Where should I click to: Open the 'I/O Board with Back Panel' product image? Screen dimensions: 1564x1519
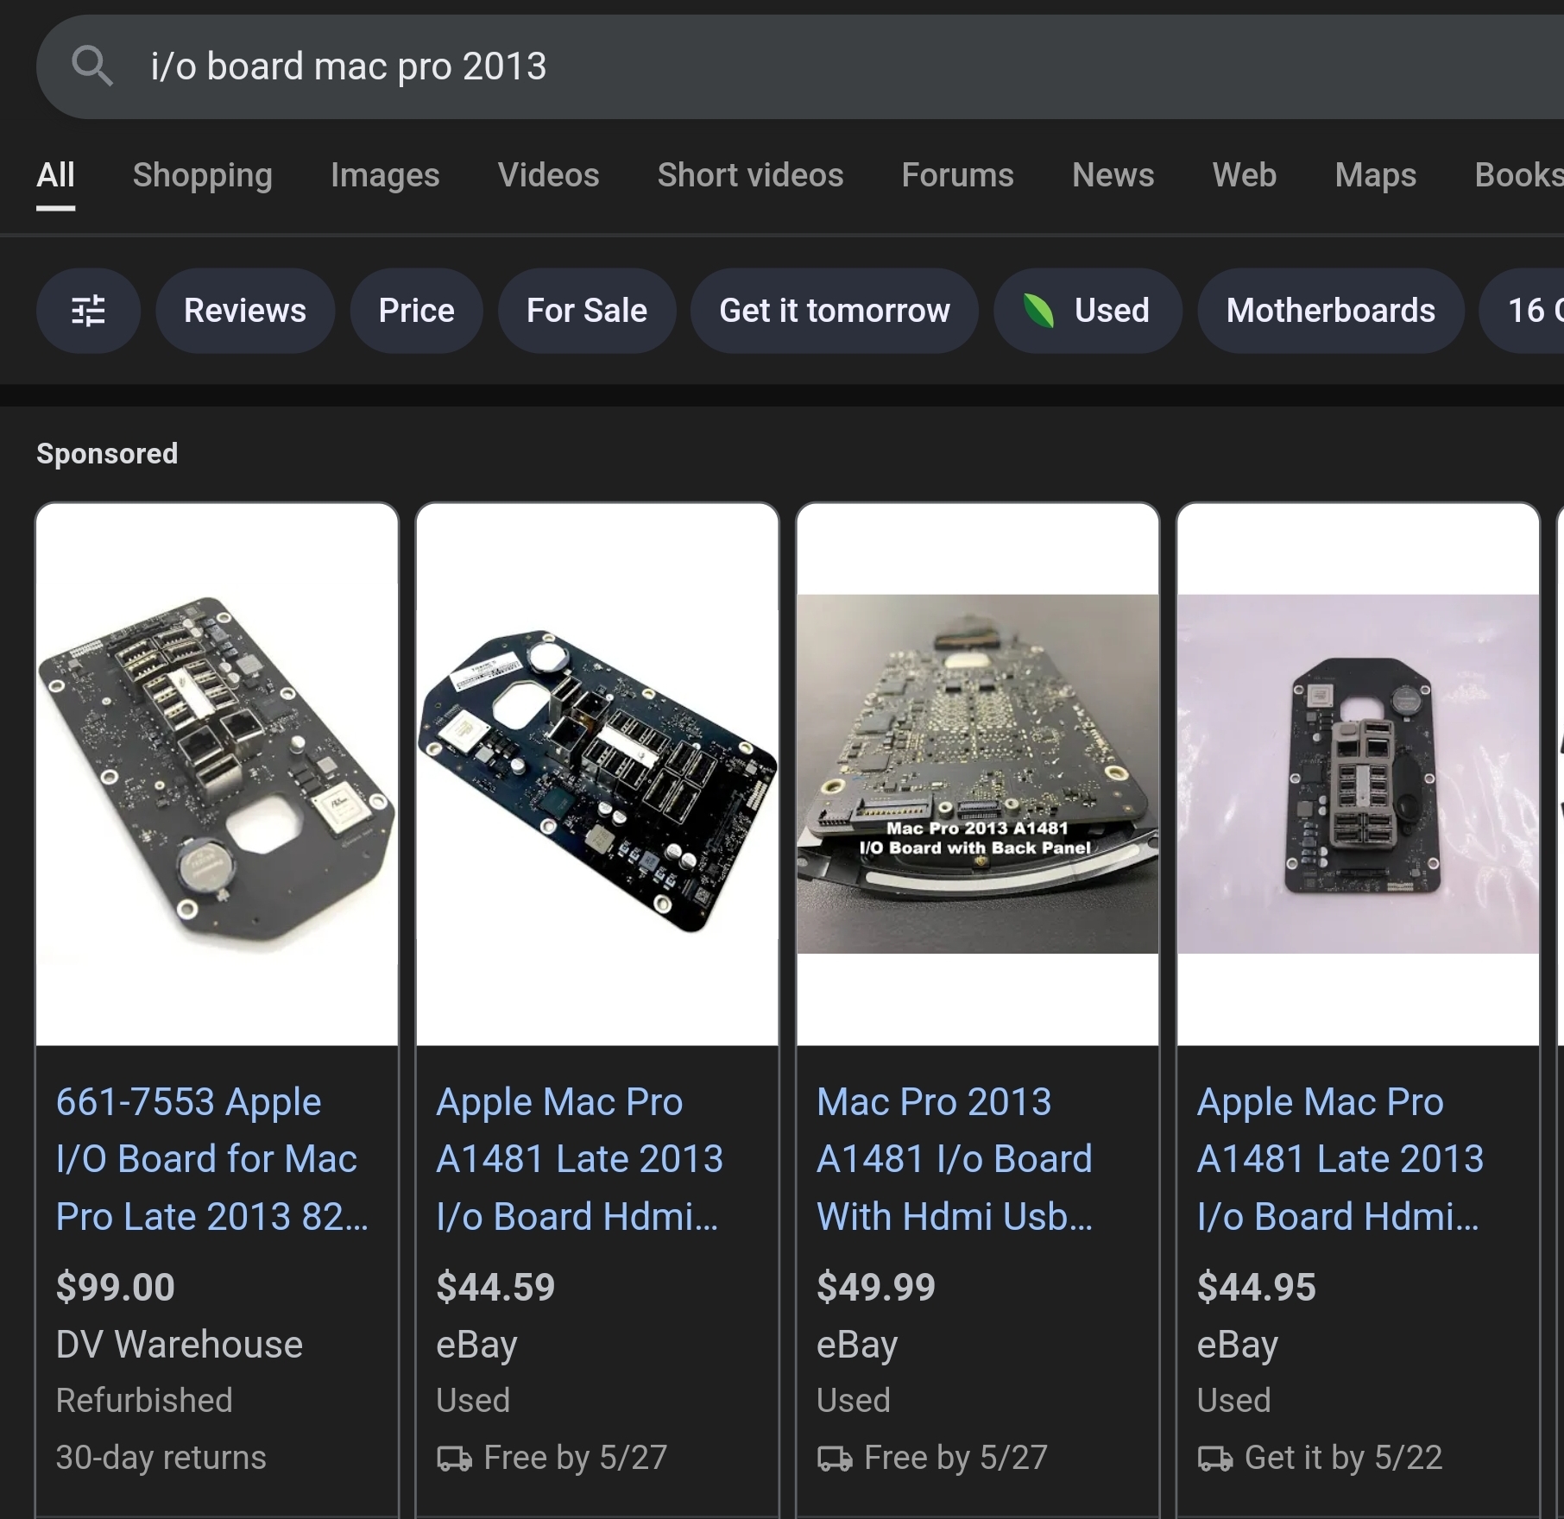(978, 774)
